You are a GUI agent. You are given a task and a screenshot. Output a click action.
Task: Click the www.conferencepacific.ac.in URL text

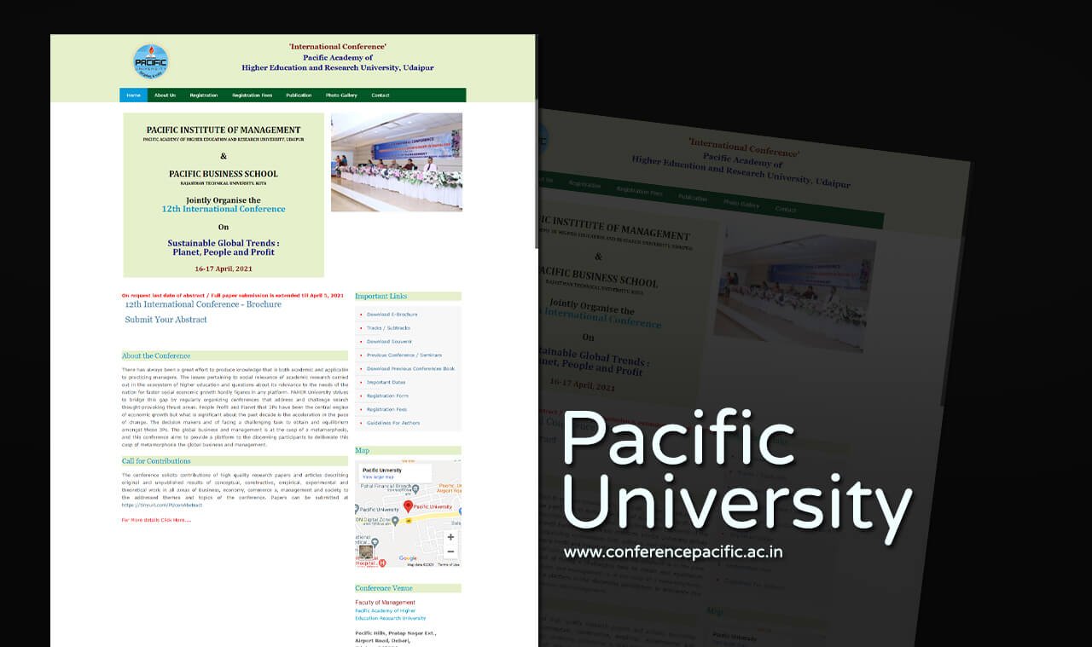[x=673, y=552]
